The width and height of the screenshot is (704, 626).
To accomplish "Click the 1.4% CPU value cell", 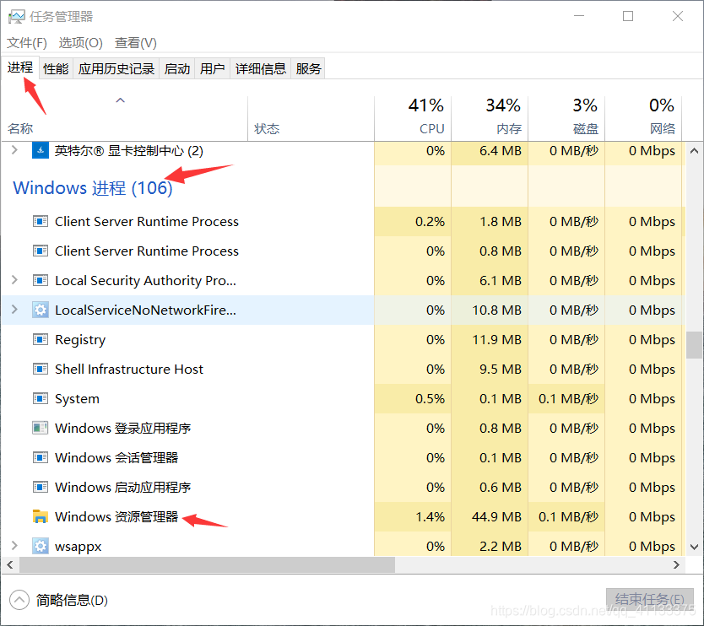I will click(413, 516).
